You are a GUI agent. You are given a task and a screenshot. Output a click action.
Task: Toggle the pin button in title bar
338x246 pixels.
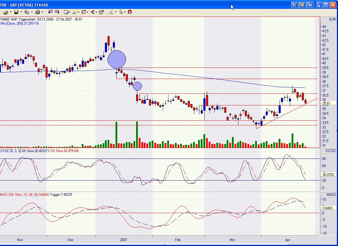pyautogui.click(x=295, y=5)
